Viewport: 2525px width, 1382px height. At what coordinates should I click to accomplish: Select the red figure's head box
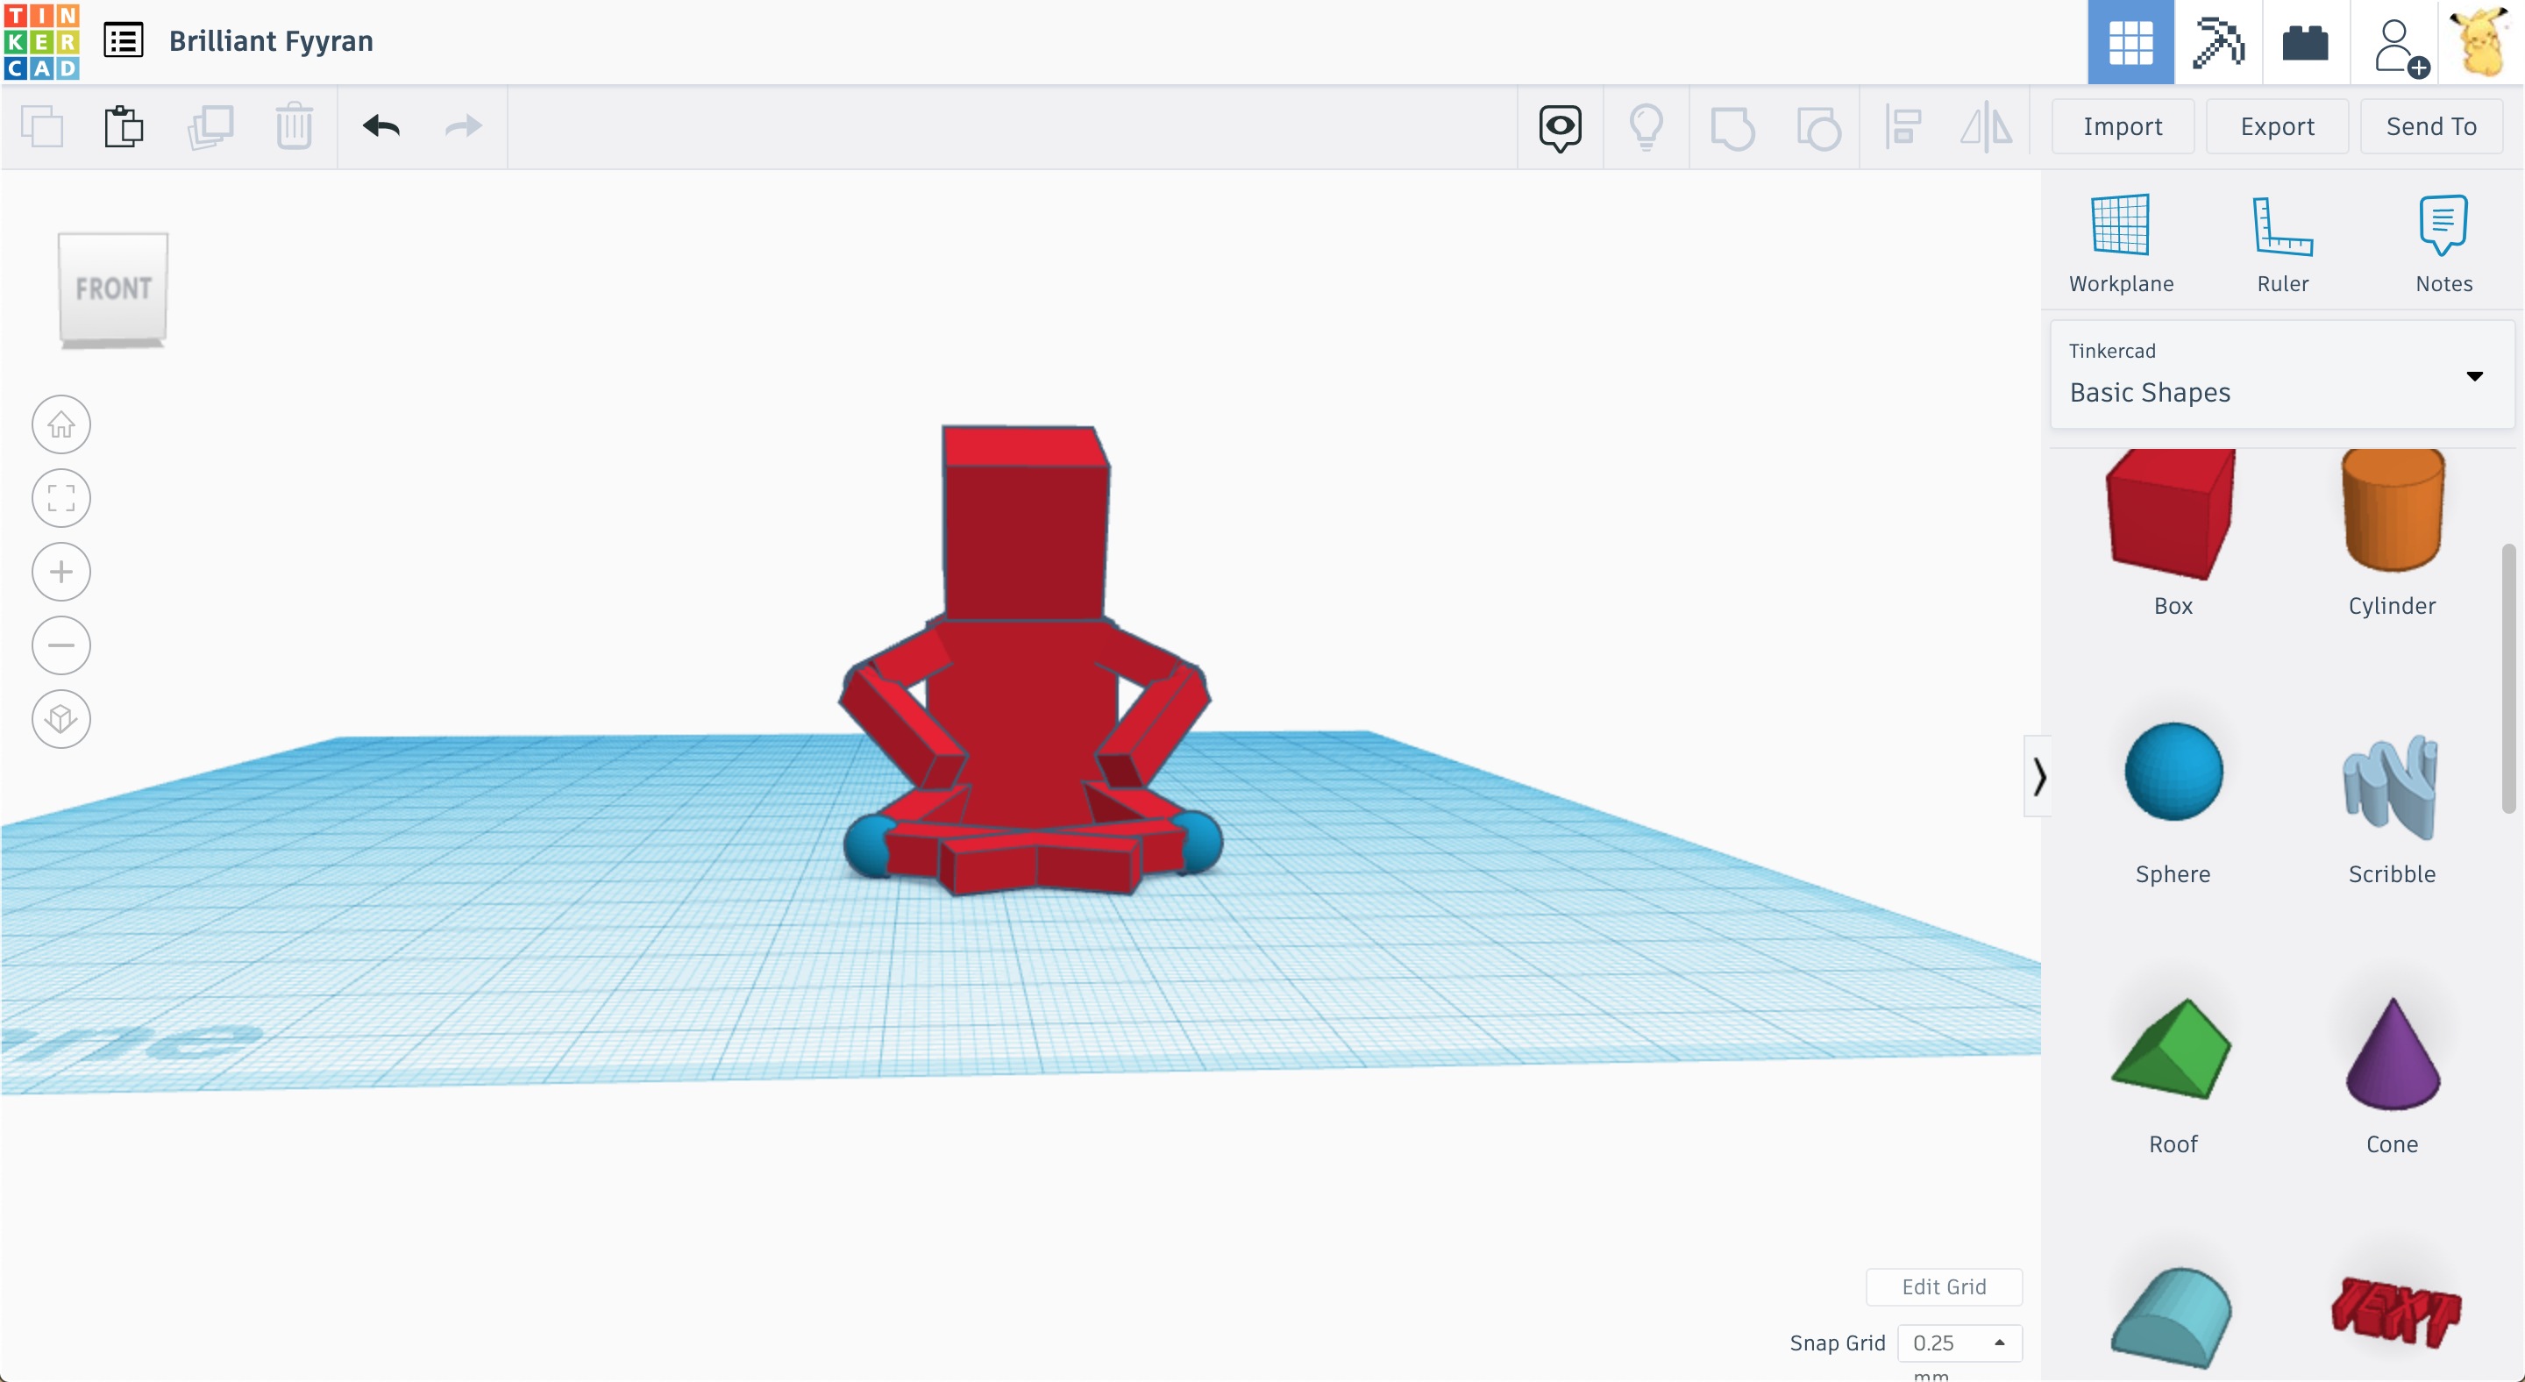coord(1025,524)
